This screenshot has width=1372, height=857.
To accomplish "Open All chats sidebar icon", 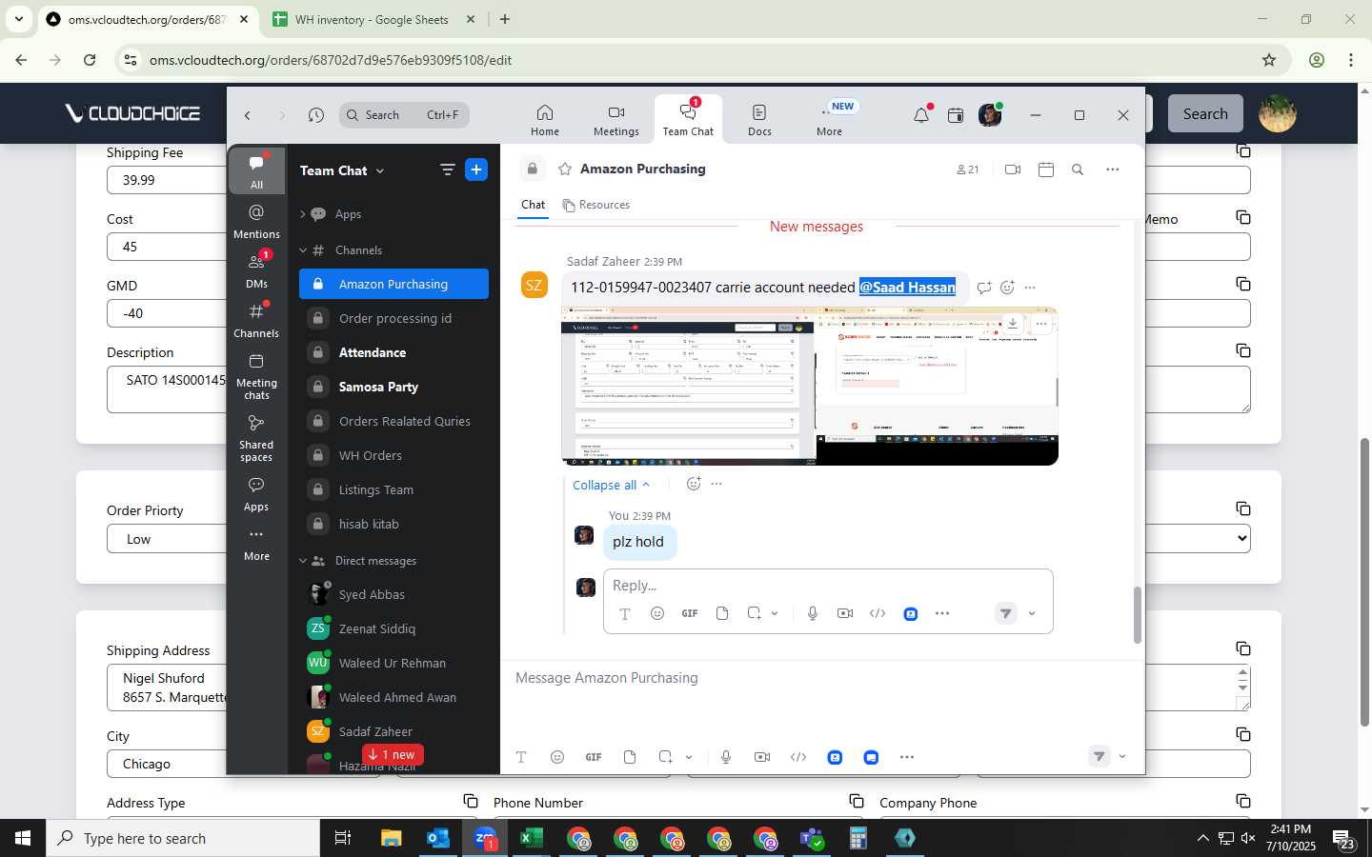I will (x=256, y=171).
